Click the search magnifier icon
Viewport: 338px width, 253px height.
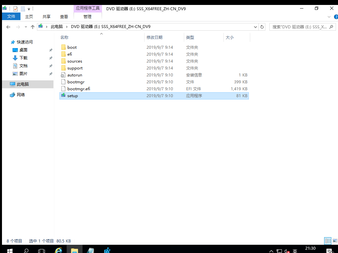tap(331, 27)
